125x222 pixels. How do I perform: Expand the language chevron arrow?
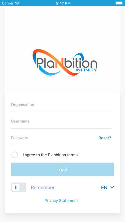(x=112, y=187)
